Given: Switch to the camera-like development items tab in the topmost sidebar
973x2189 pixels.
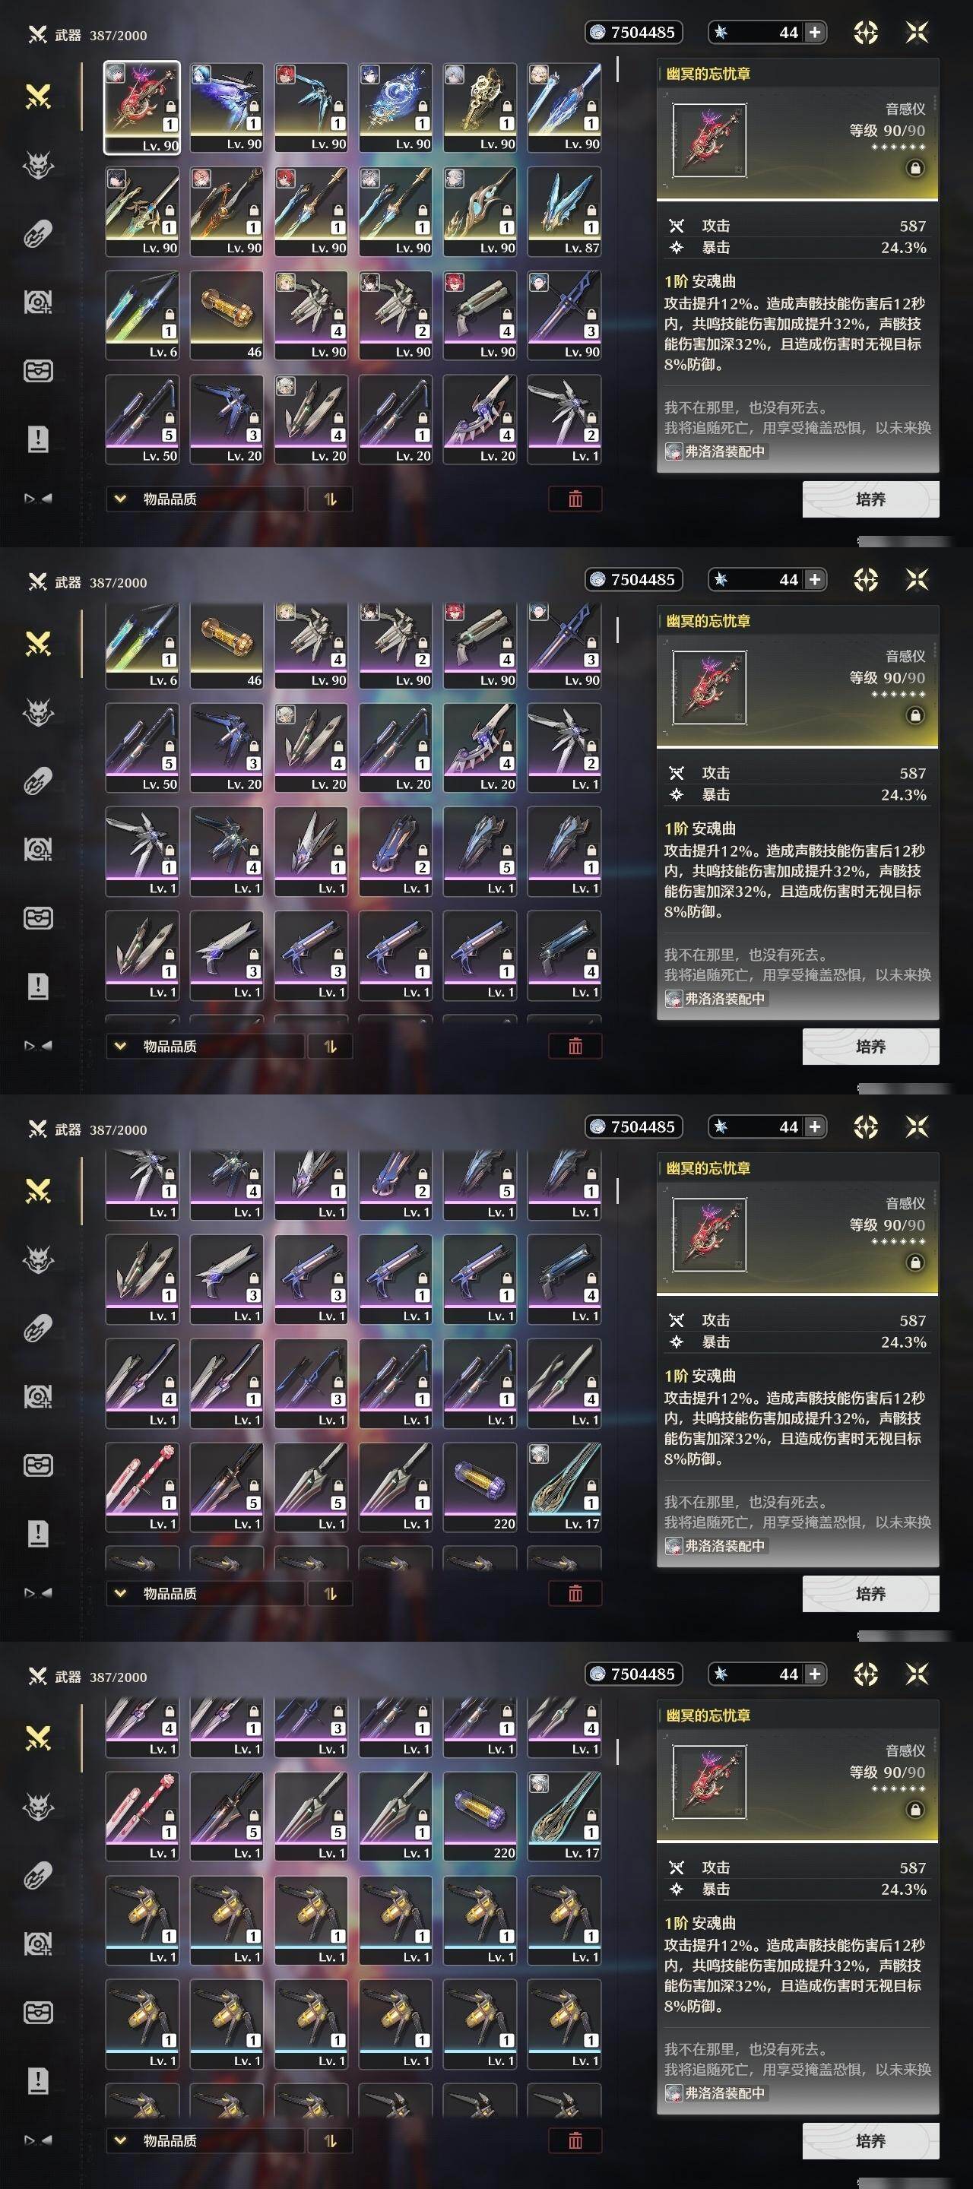Looking at the screenshot, I should click(38, 302).
